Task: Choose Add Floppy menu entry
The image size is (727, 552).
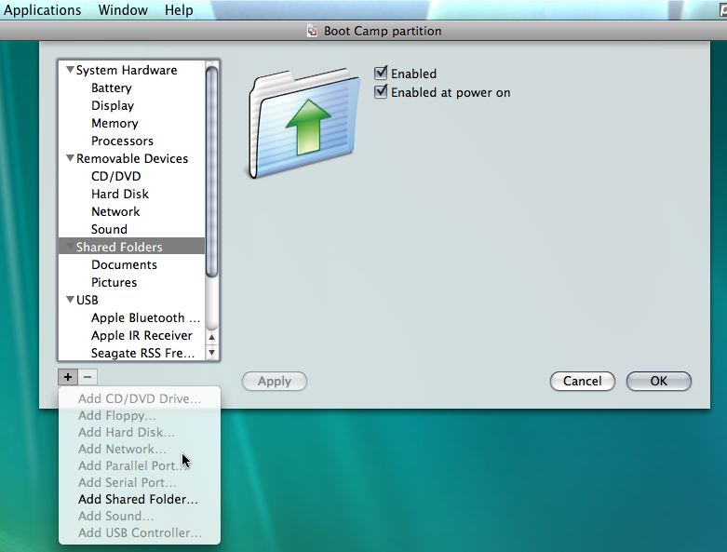Action: 140,415
